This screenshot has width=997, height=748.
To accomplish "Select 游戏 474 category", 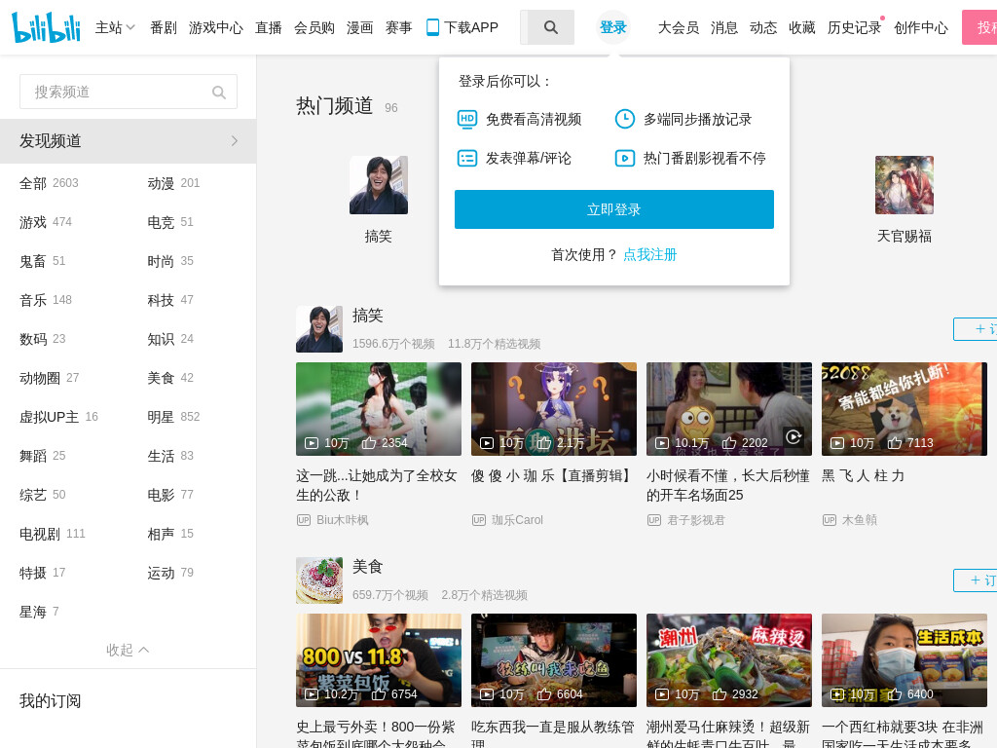I will [46, 222].
